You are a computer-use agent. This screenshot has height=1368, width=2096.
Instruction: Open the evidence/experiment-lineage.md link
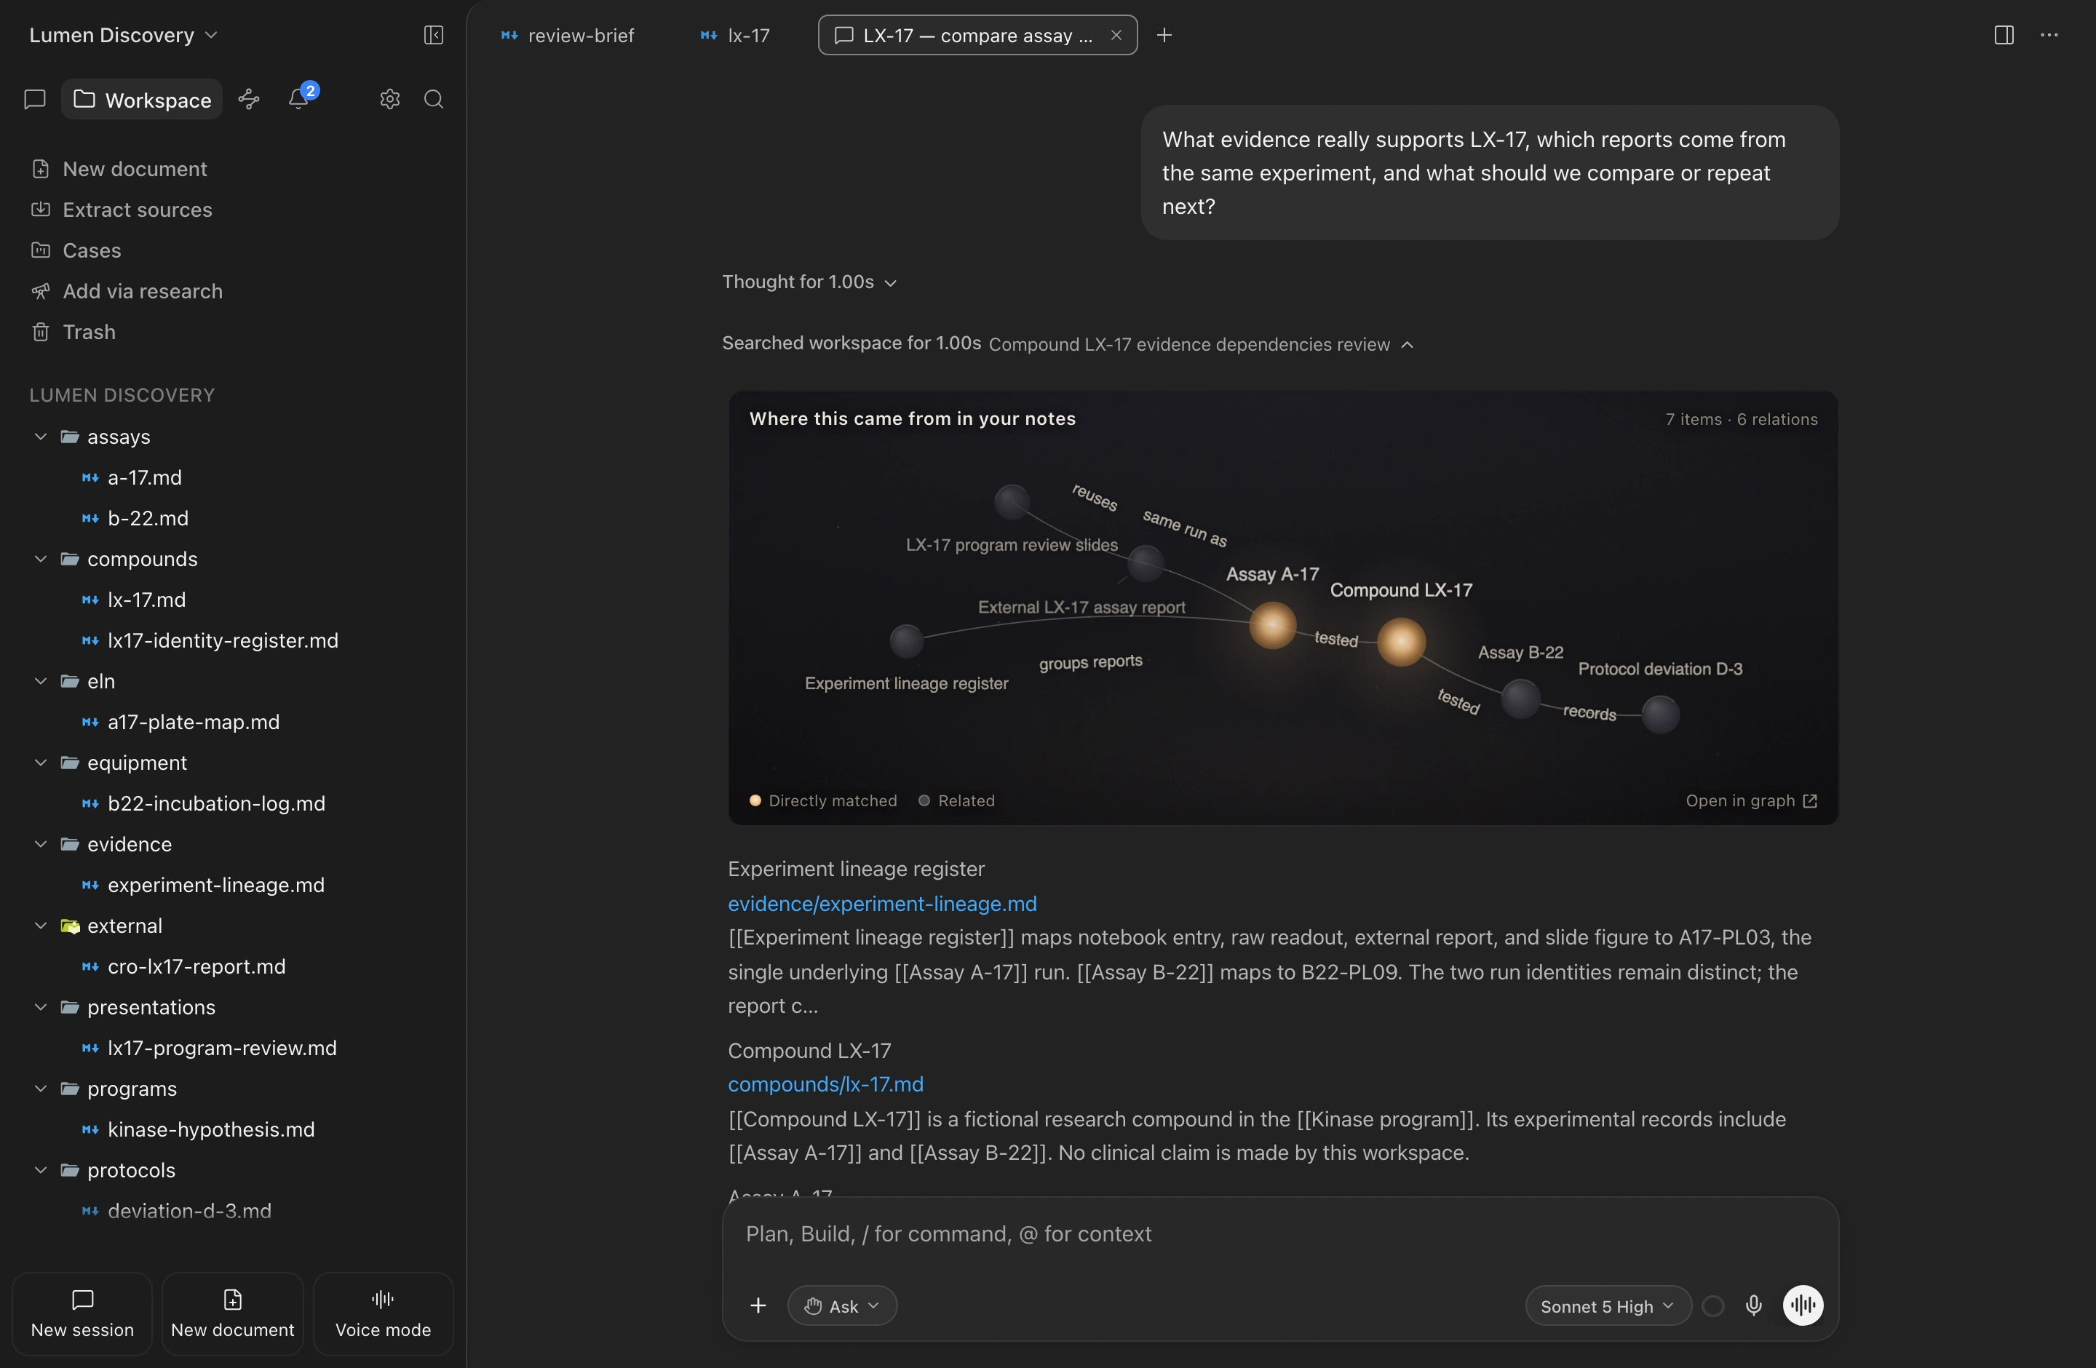click(883, 903)
